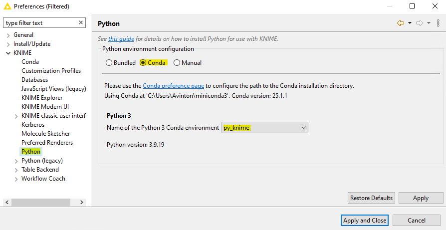
Task: Expand Python (legacy) tree node
Action: coord(16,161)
